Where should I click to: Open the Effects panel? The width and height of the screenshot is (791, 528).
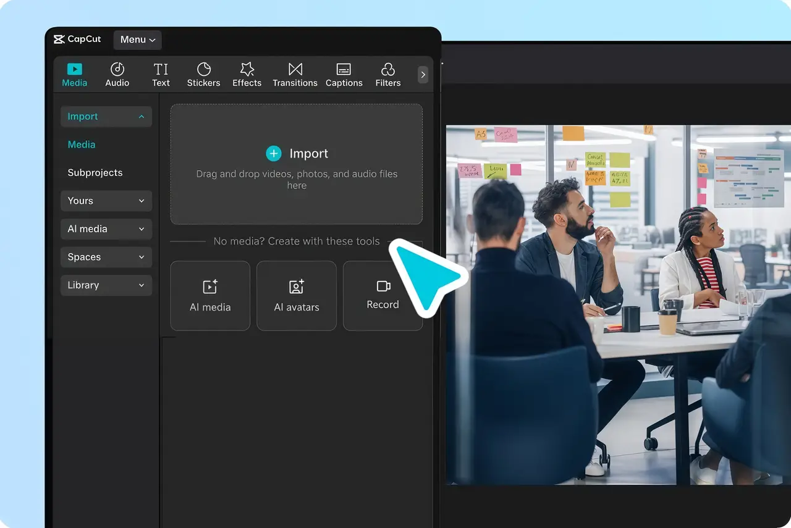tap(247, 74)
